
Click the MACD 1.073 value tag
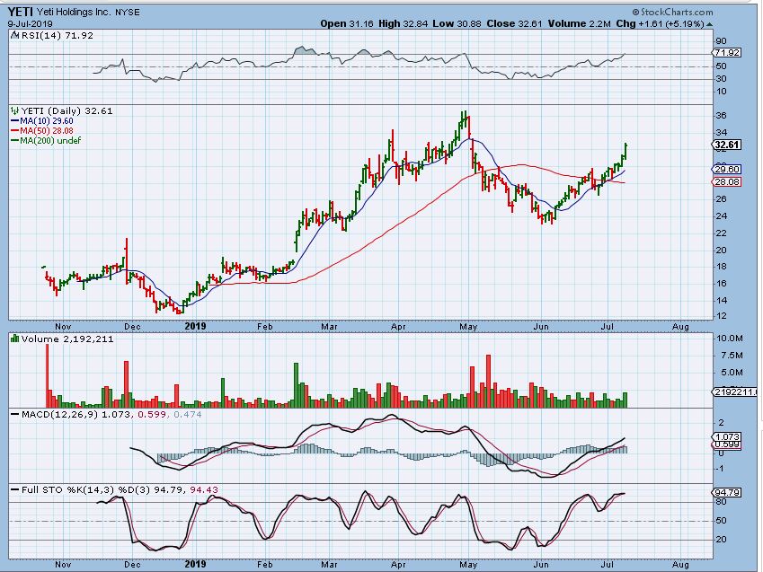pyautogui.click(x=726, y=436)
